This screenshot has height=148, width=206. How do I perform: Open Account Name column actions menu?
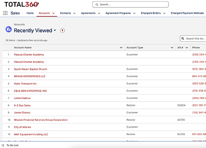[121, 48]
